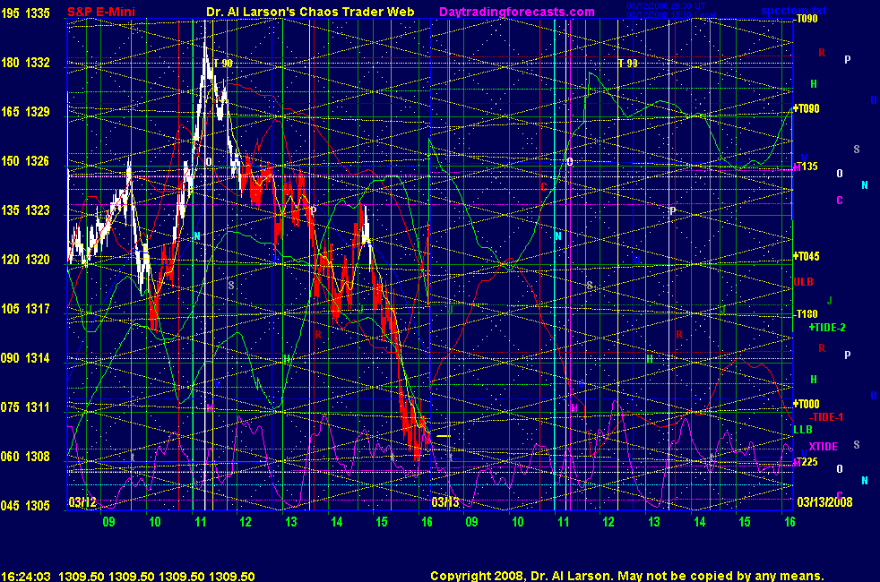
Task: Click the "180 1332" price axis label
Action: [x=25, y=63]
